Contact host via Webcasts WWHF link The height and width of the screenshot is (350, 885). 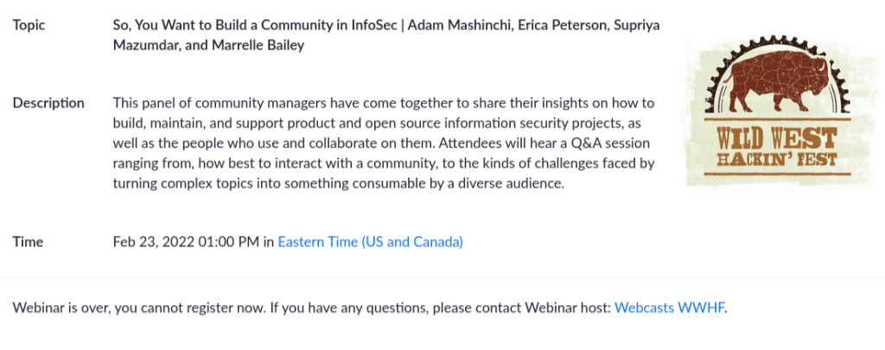669,307
